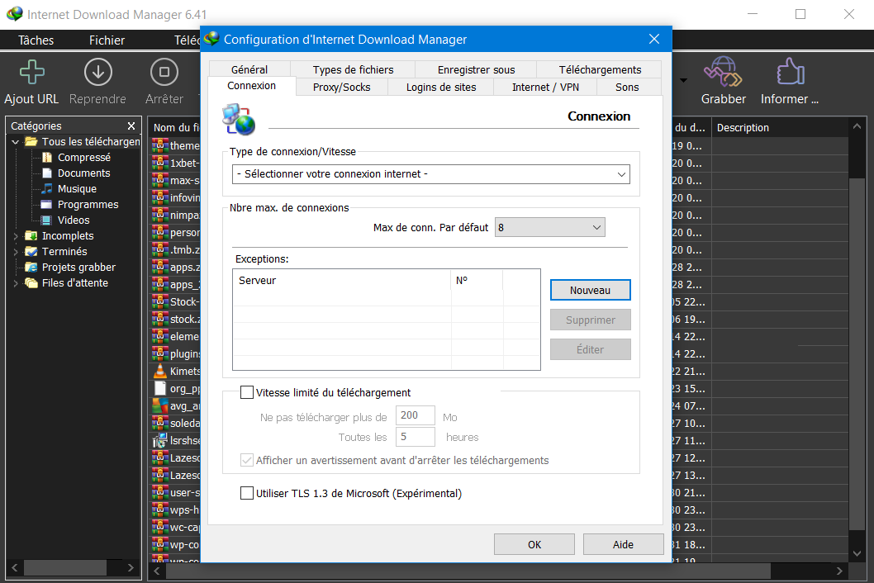The width and height of the screenshot is (874, 583).
Task: Click the blank file icon beside org_pp
Action: [160, 388]
